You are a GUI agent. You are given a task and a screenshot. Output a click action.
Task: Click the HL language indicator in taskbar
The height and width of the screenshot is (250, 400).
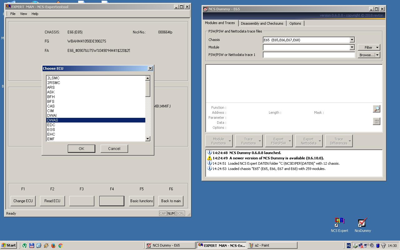click(x=349, y=246)
